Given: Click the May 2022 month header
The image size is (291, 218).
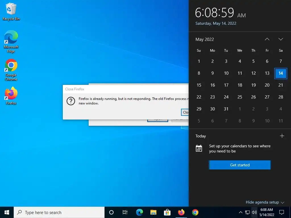Looking at the screenshot, I should 205,39.
